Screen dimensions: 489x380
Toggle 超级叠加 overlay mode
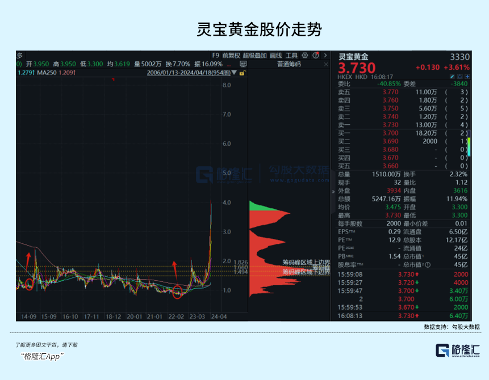(256, 54)
